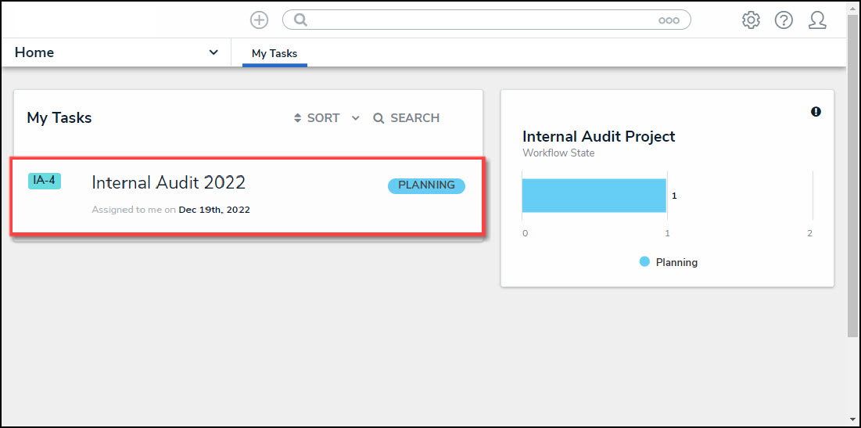The width and height of the screenshot is (861, 428).
Task: Click the IA-4 task identifier tag
Action: coord(44,181)
